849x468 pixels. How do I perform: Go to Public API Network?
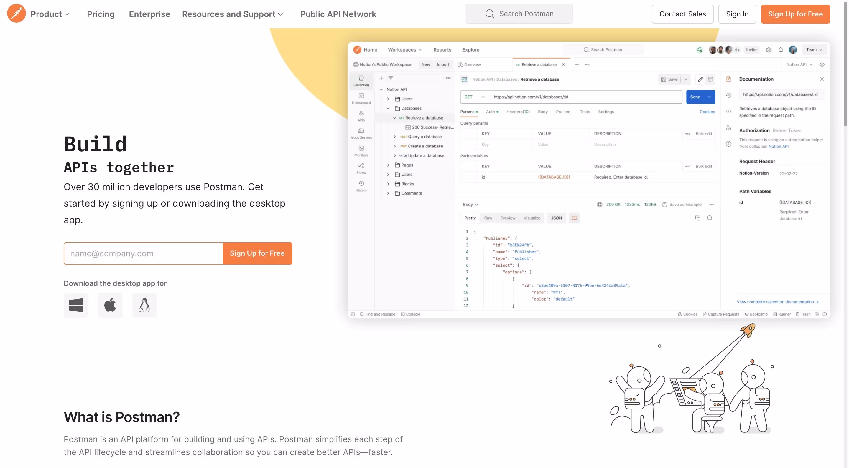coord(338,14)
